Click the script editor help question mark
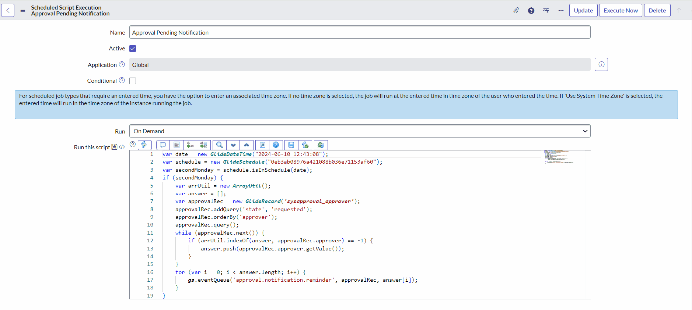This screenshot has width=692, height=310. click(x=133, y=144)
